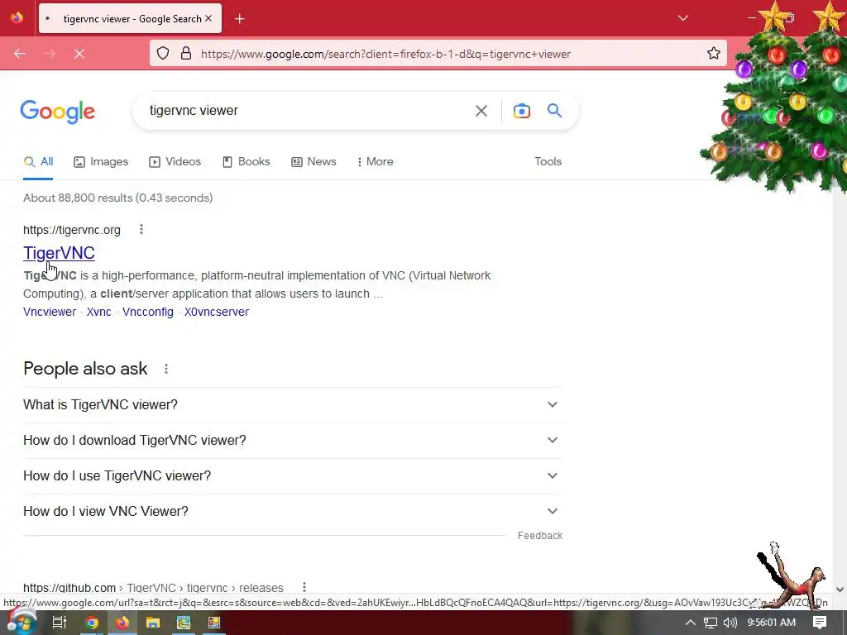Image resolution: width=847 pixels, height=635 pixels.
Task: Expand How do I use TigerVNC viewer
Action: (293, 475)
